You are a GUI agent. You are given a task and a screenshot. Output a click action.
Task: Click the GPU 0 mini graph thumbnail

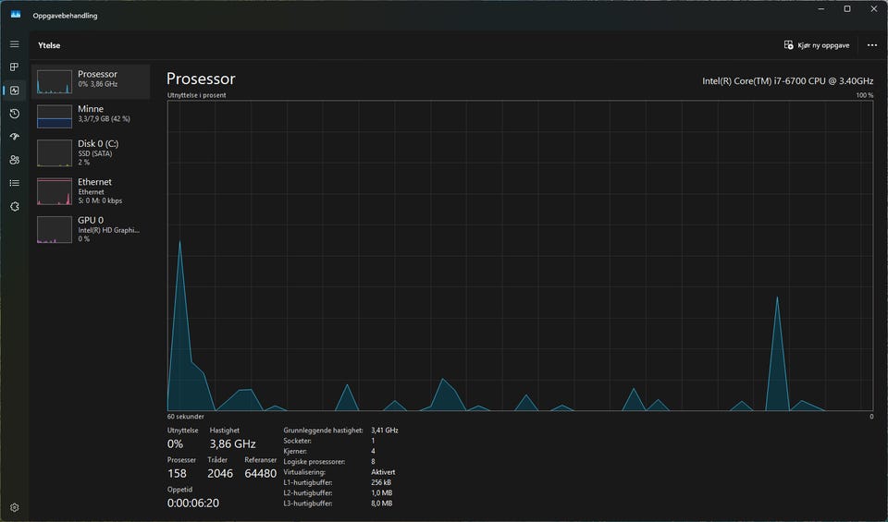[x=55, y=229]
